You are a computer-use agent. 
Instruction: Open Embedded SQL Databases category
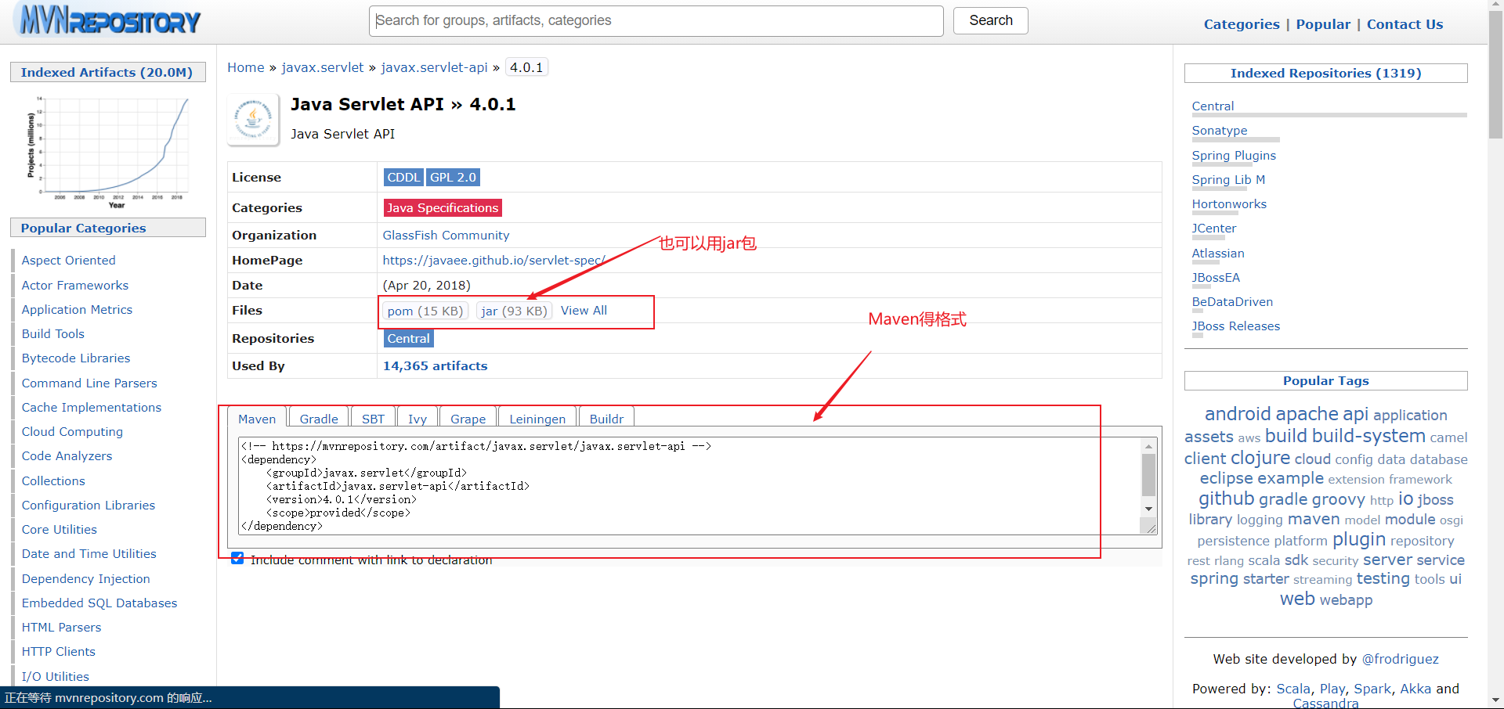point(99,603)
